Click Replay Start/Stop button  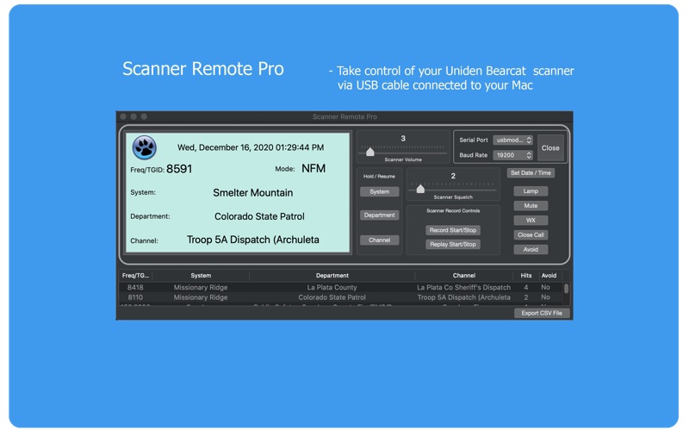(453, 244)
